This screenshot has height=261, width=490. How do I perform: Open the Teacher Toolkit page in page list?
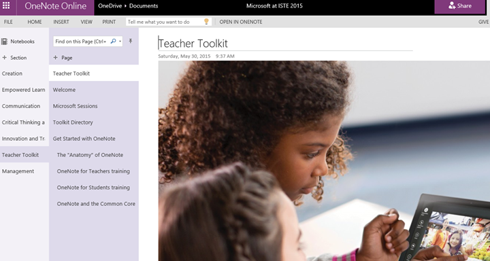pyautogui.click(x=94, y=73)
